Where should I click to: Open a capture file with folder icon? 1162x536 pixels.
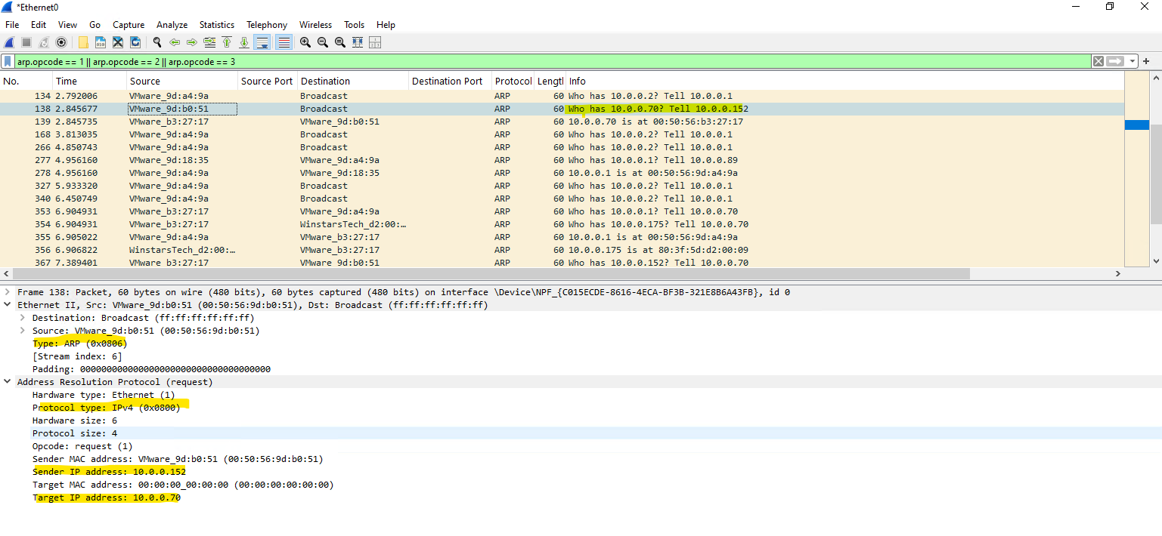point(83,42)
